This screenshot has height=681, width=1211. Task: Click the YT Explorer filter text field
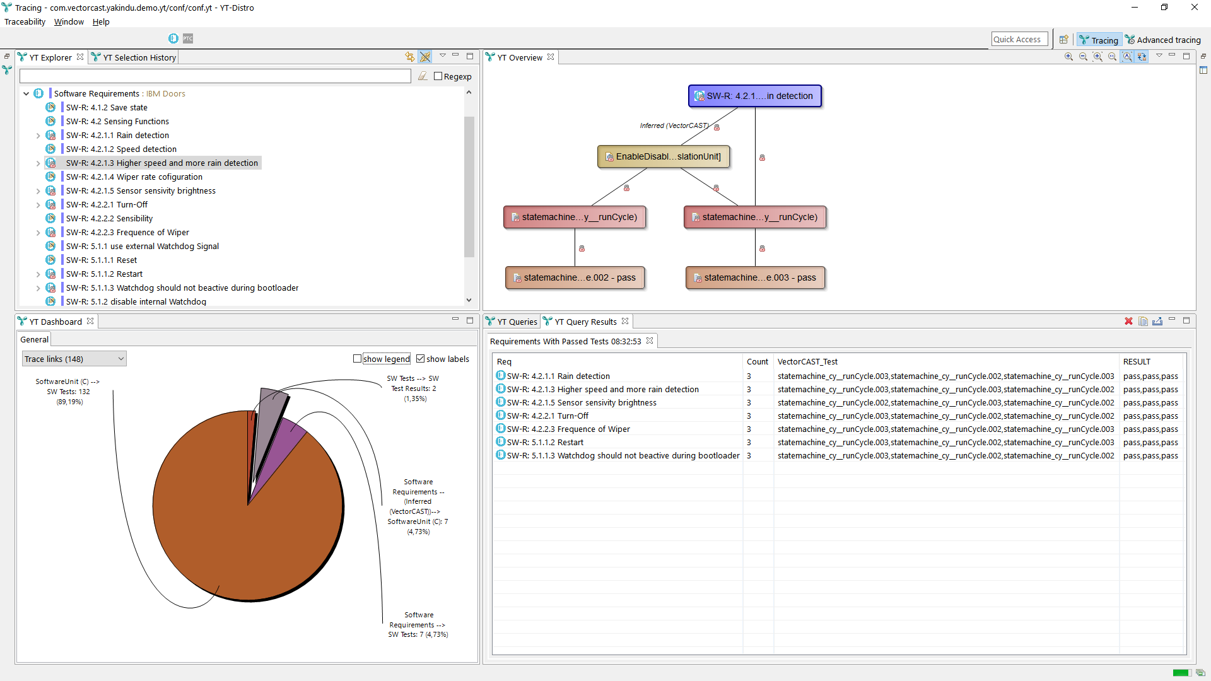[x=215, y=76]
